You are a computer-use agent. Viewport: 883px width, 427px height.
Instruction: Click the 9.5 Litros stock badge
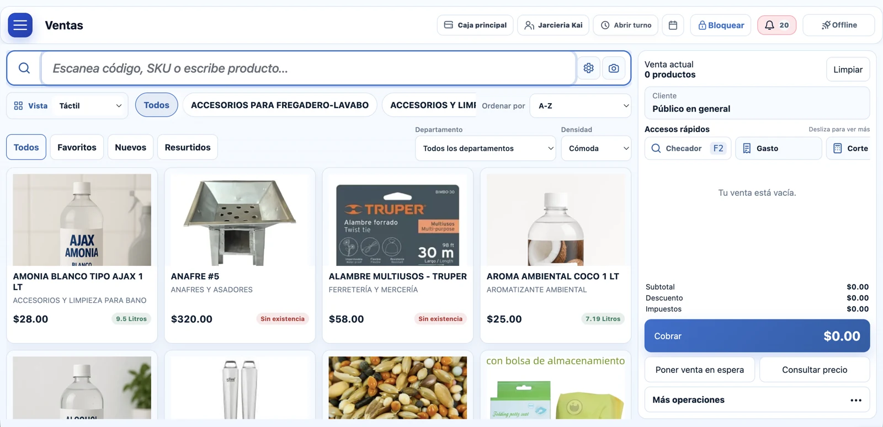131,319
